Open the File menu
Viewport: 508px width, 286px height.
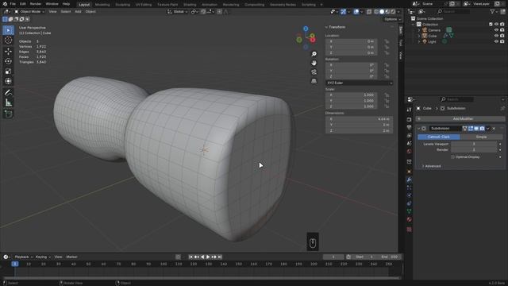[13, 4]
